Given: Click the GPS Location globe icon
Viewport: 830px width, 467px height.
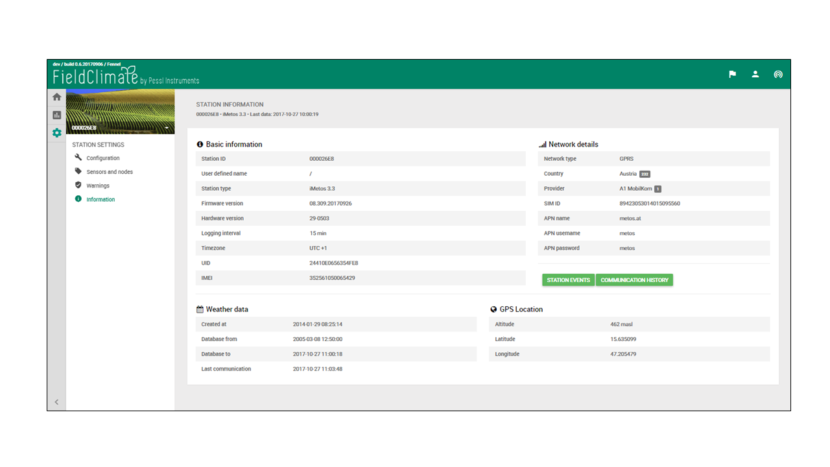Looking at the screenshot, I should point(494,309).
